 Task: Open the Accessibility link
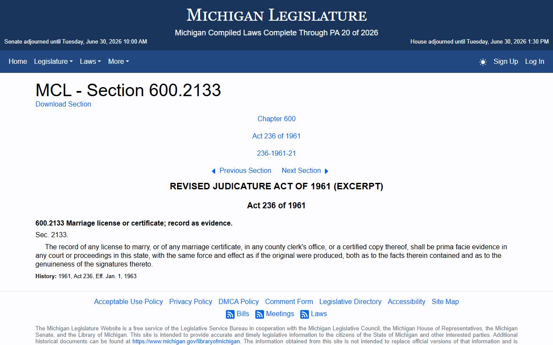click(407, 301)
